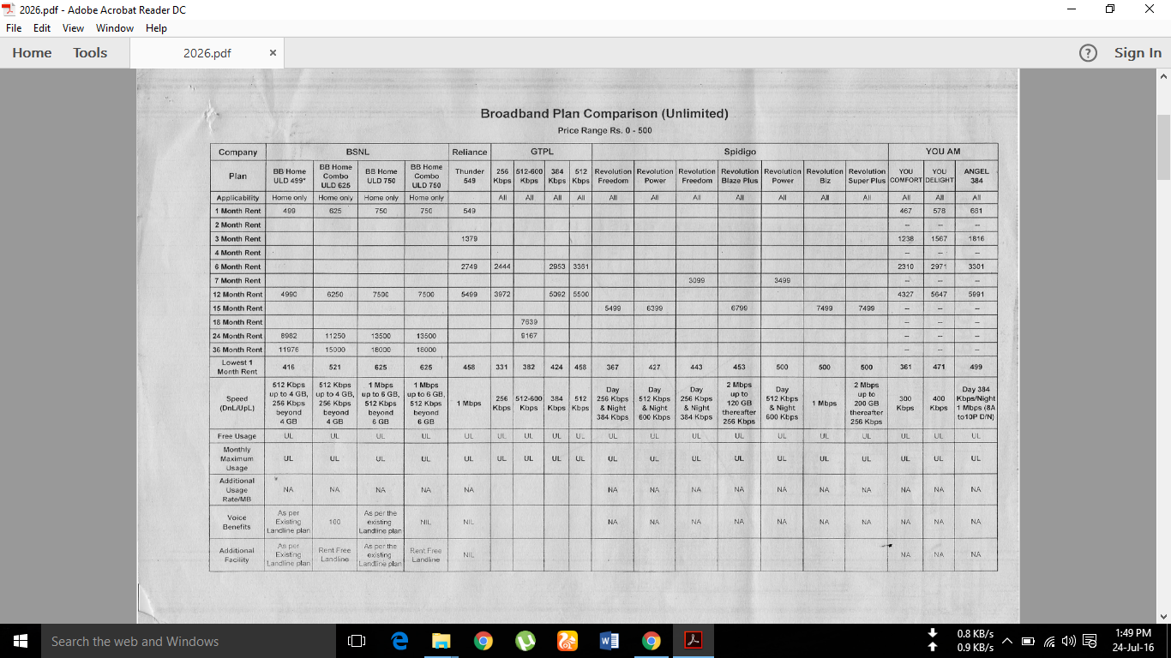Click the 'YOU COMFORT' plan cell

[906, 176]
